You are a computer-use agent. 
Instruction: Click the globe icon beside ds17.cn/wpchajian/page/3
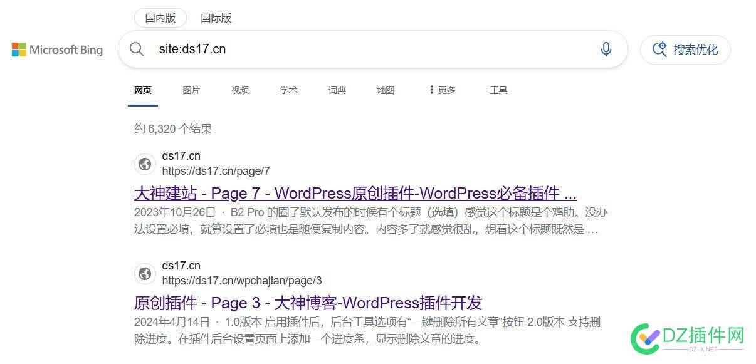[x=145, y=274]
